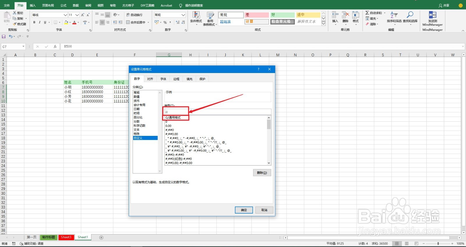The image size is (466, 247).
Task: Click the 类型 input field containing ;;;
Action: pyautogui.click(x=218, y=112)
